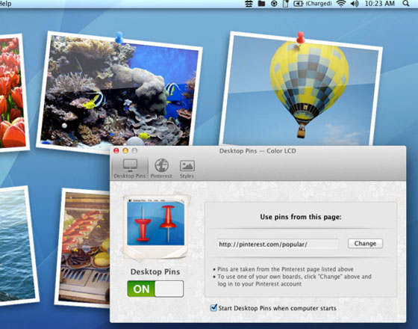Open the Wi-Fi menu bar icon
Viewport: 418px width, 329px height.
[341, 4]
